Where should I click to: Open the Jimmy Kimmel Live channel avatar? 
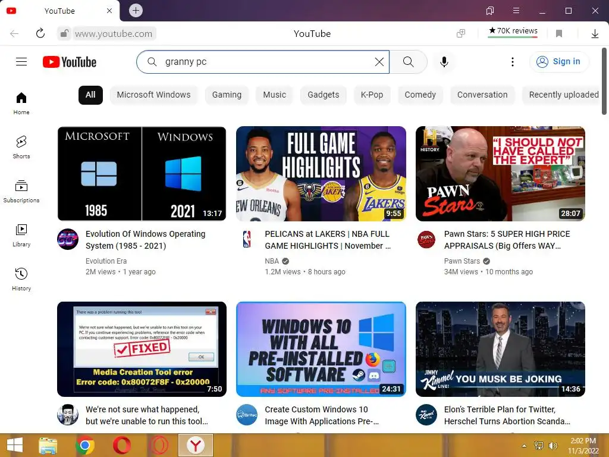coord(426,415)
